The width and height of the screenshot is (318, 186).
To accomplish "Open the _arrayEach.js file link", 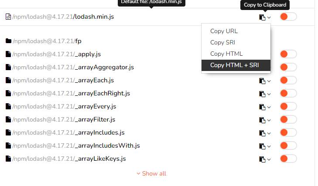I will pos(63,80).
